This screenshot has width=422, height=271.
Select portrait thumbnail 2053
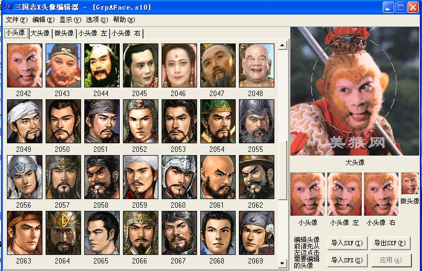point(179,121)
